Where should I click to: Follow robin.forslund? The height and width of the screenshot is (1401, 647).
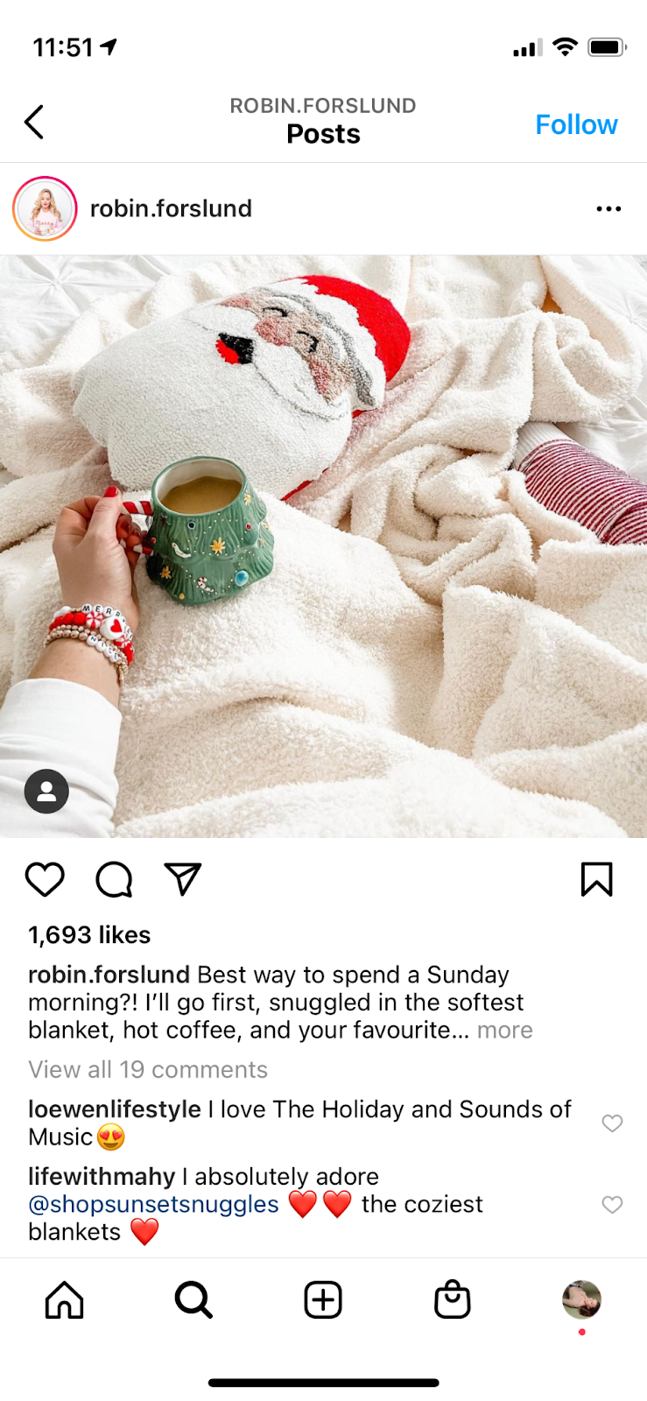point(576,124)
